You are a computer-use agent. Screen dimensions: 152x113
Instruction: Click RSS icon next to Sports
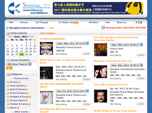(18, 108)
